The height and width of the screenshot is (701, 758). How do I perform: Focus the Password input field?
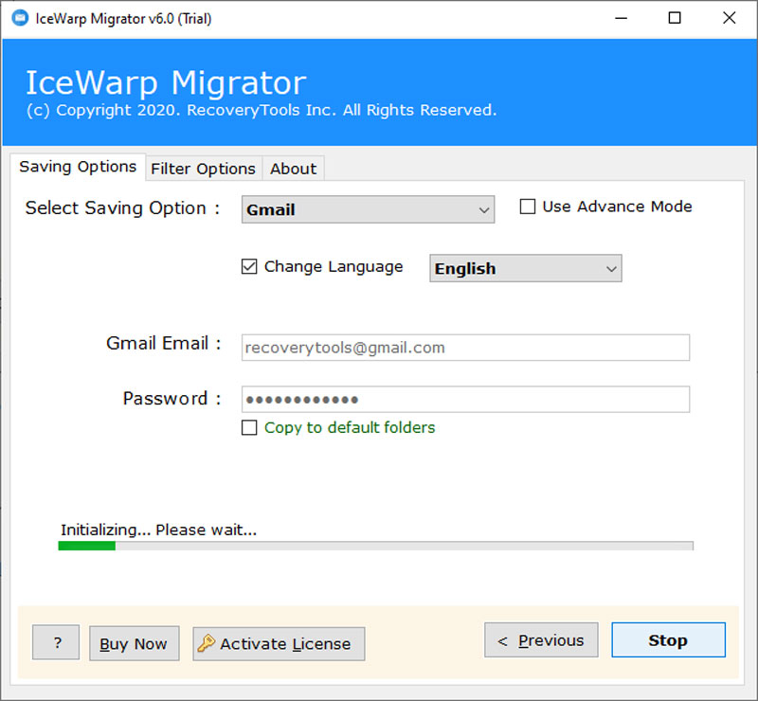click(465, 400)
